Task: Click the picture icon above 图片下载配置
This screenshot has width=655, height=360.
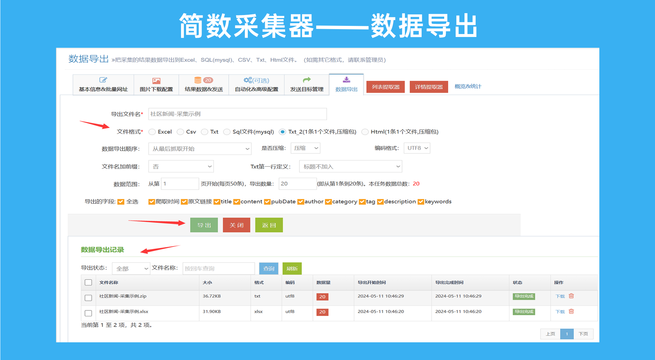Action: click(156, 81)
